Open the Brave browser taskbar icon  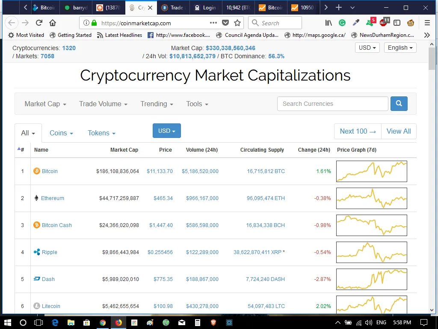click(x=213, y=323)
